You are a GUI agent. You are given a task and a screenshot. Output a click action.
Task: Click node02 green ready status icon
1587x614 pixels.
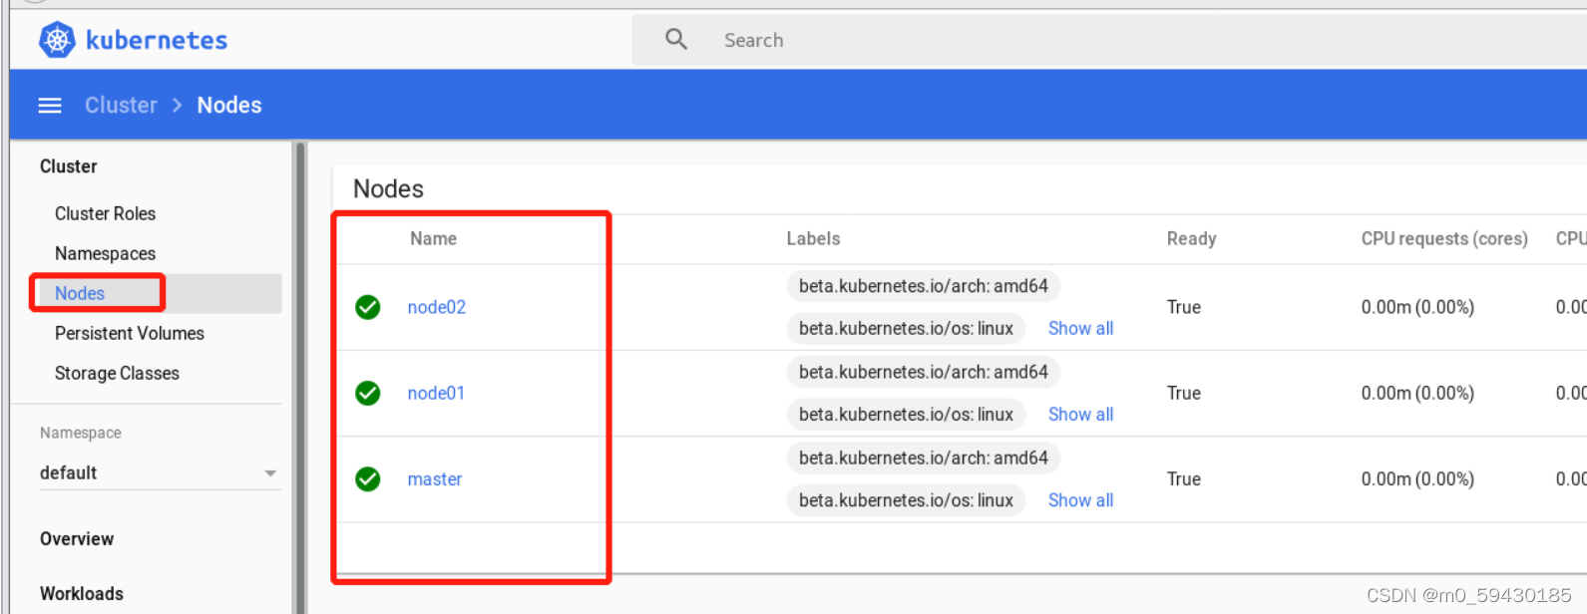click(x=368, y=307)
